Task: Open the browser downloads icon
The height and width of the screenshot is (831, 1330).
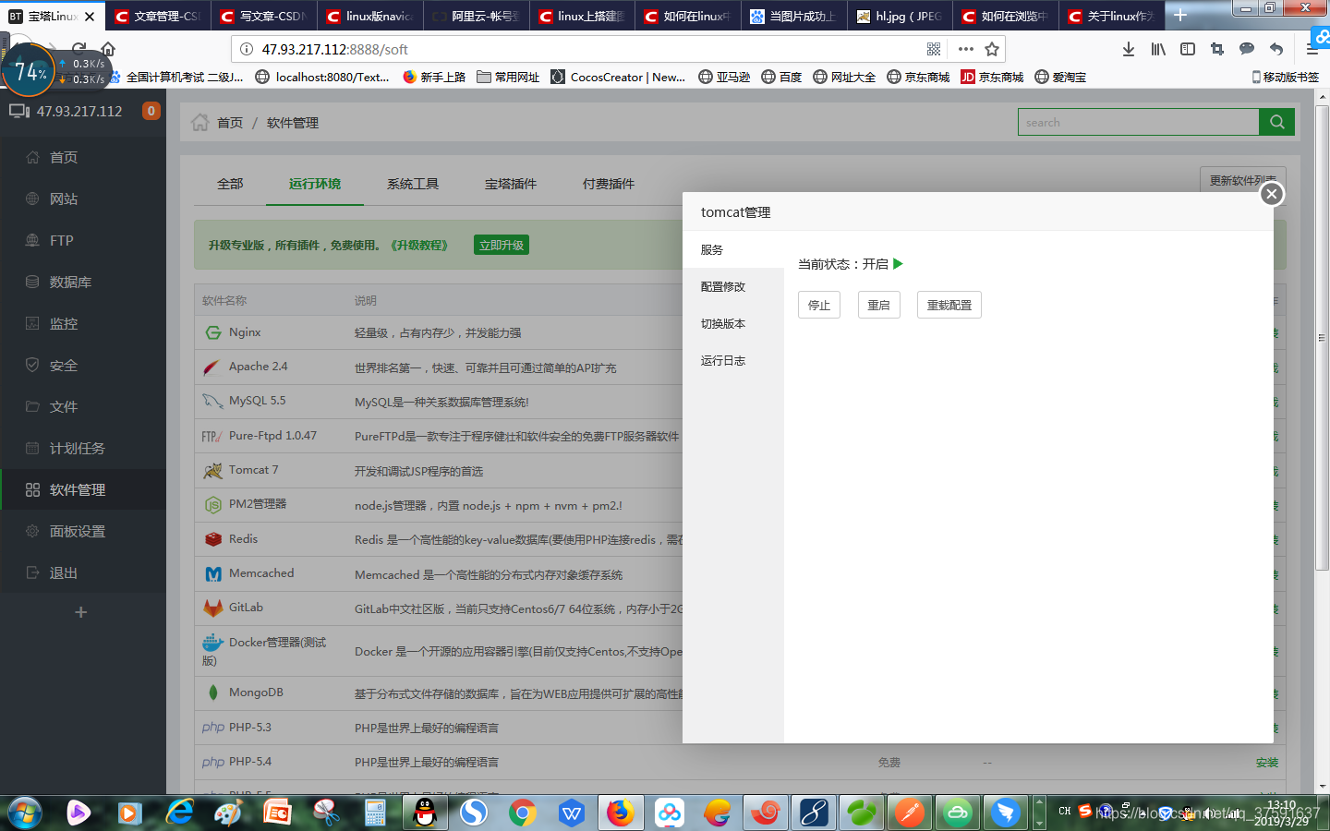Action: click(1129, 49)
